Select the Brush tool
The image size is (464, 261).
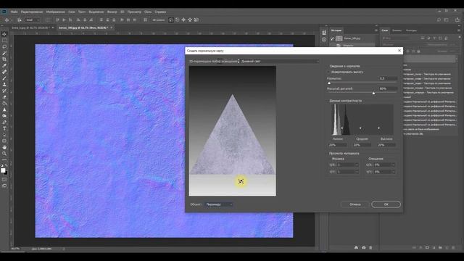4,78
